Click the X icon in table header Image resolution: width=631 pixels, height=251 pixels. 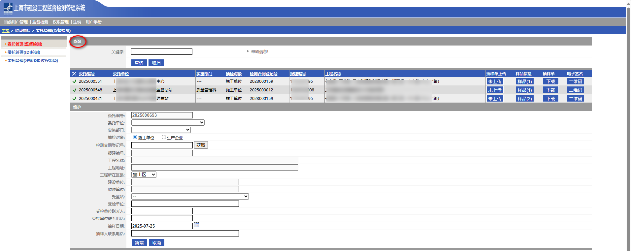point(74,74)
